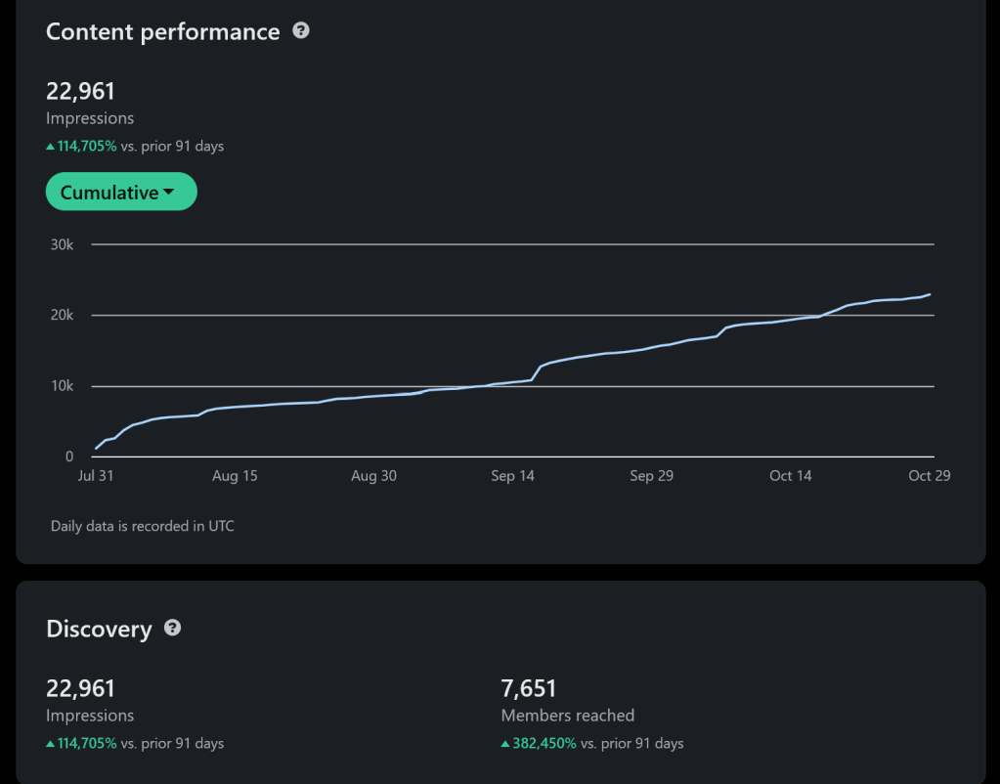Click help icon beside Discovery heading
The image size is (1000, 784).
[x=173, y=628]
